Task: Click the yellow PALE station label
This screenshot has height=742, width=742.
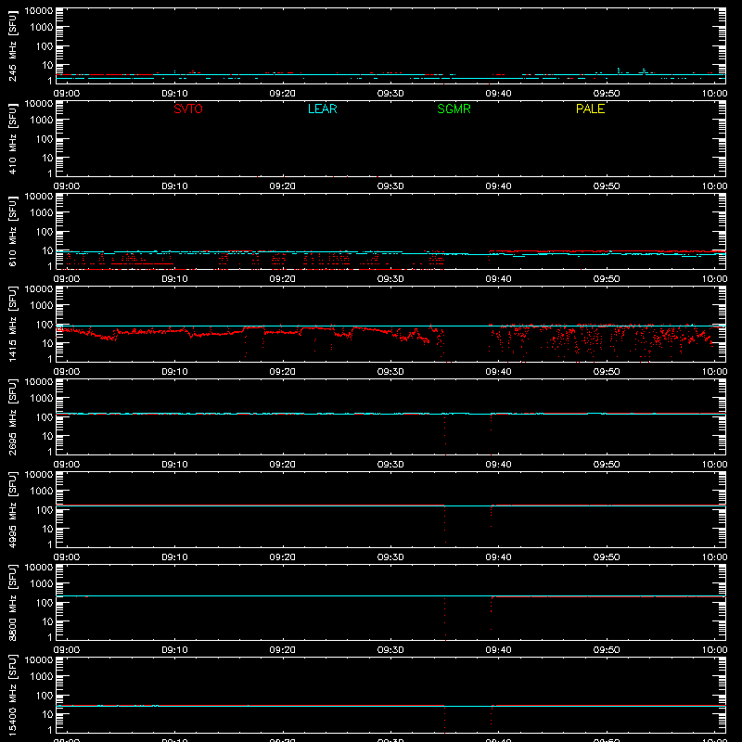Action: pos(590,109)
